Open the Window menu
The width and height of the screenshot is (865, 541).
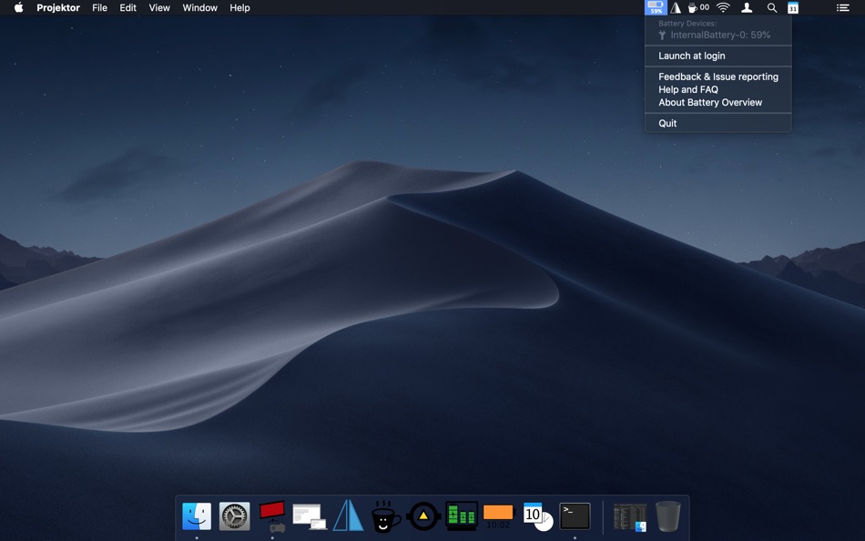point(199,7)
